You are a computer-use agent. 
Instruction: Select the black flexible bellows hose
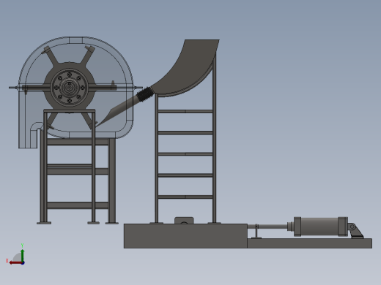(145, 94)
